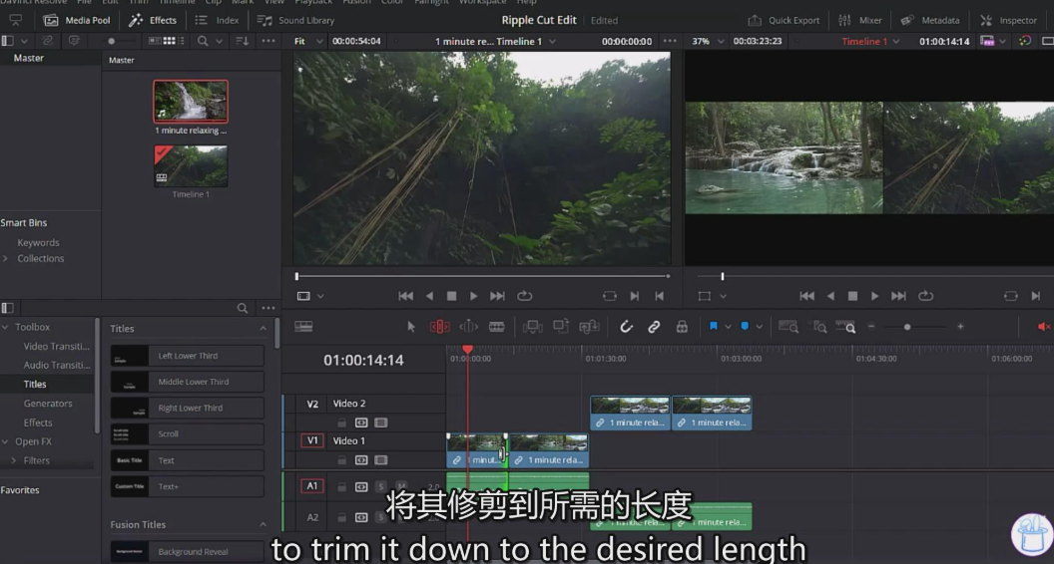Open the Media Pool panel
The image size is (1054, 564).
[77, 20]
